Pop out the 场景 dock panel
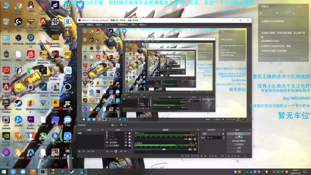The height and width of the screenshot is (175, 311). point(102,130)
